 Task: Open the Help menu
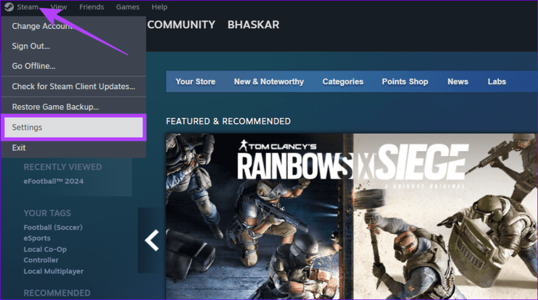160,7
